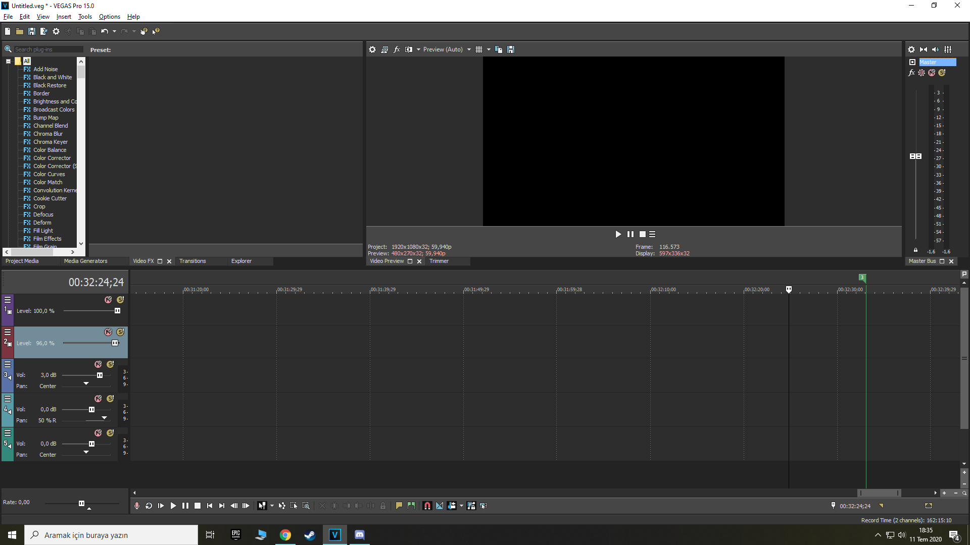The width and height of the screenshot is (970, 545).
Task: Mute audio track 5
Action: (98, 433)
